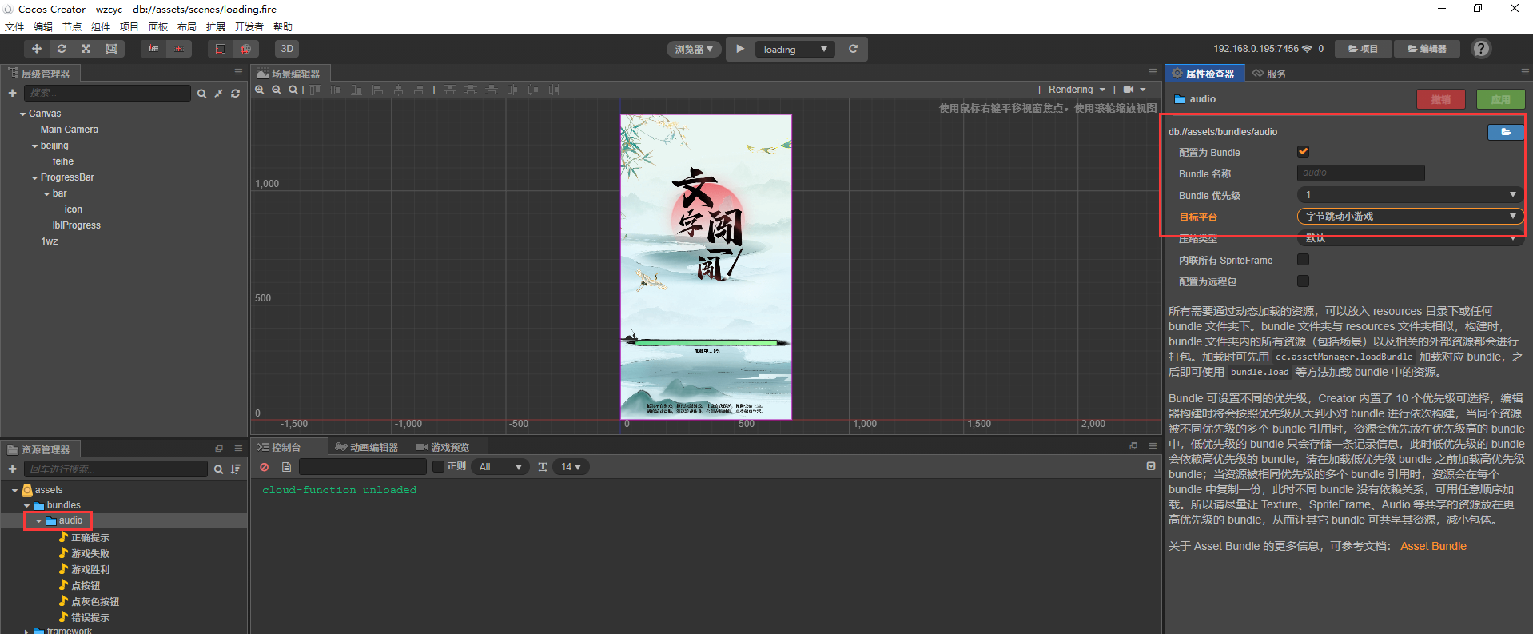Open the Rendering mode dropdown
The height and width of the screenshot is (634, 1533).
[1077, 90]
